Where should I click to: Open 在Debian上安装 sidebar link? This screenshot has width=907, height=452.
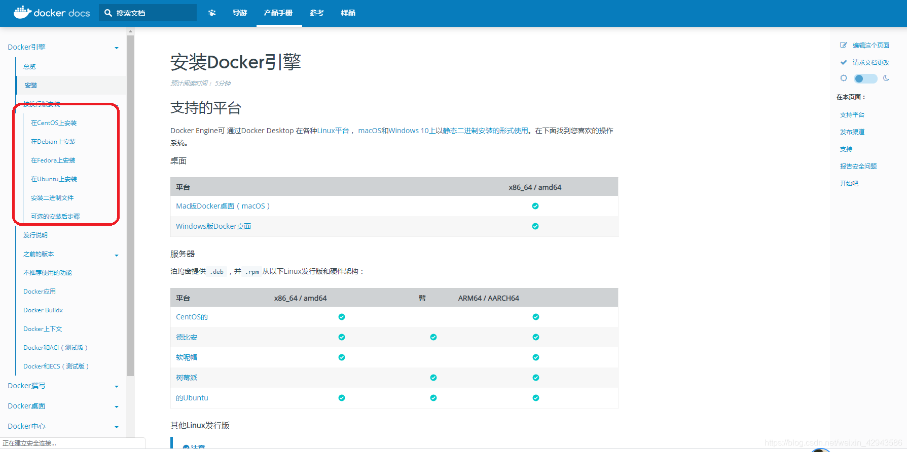tap(53, 142)
